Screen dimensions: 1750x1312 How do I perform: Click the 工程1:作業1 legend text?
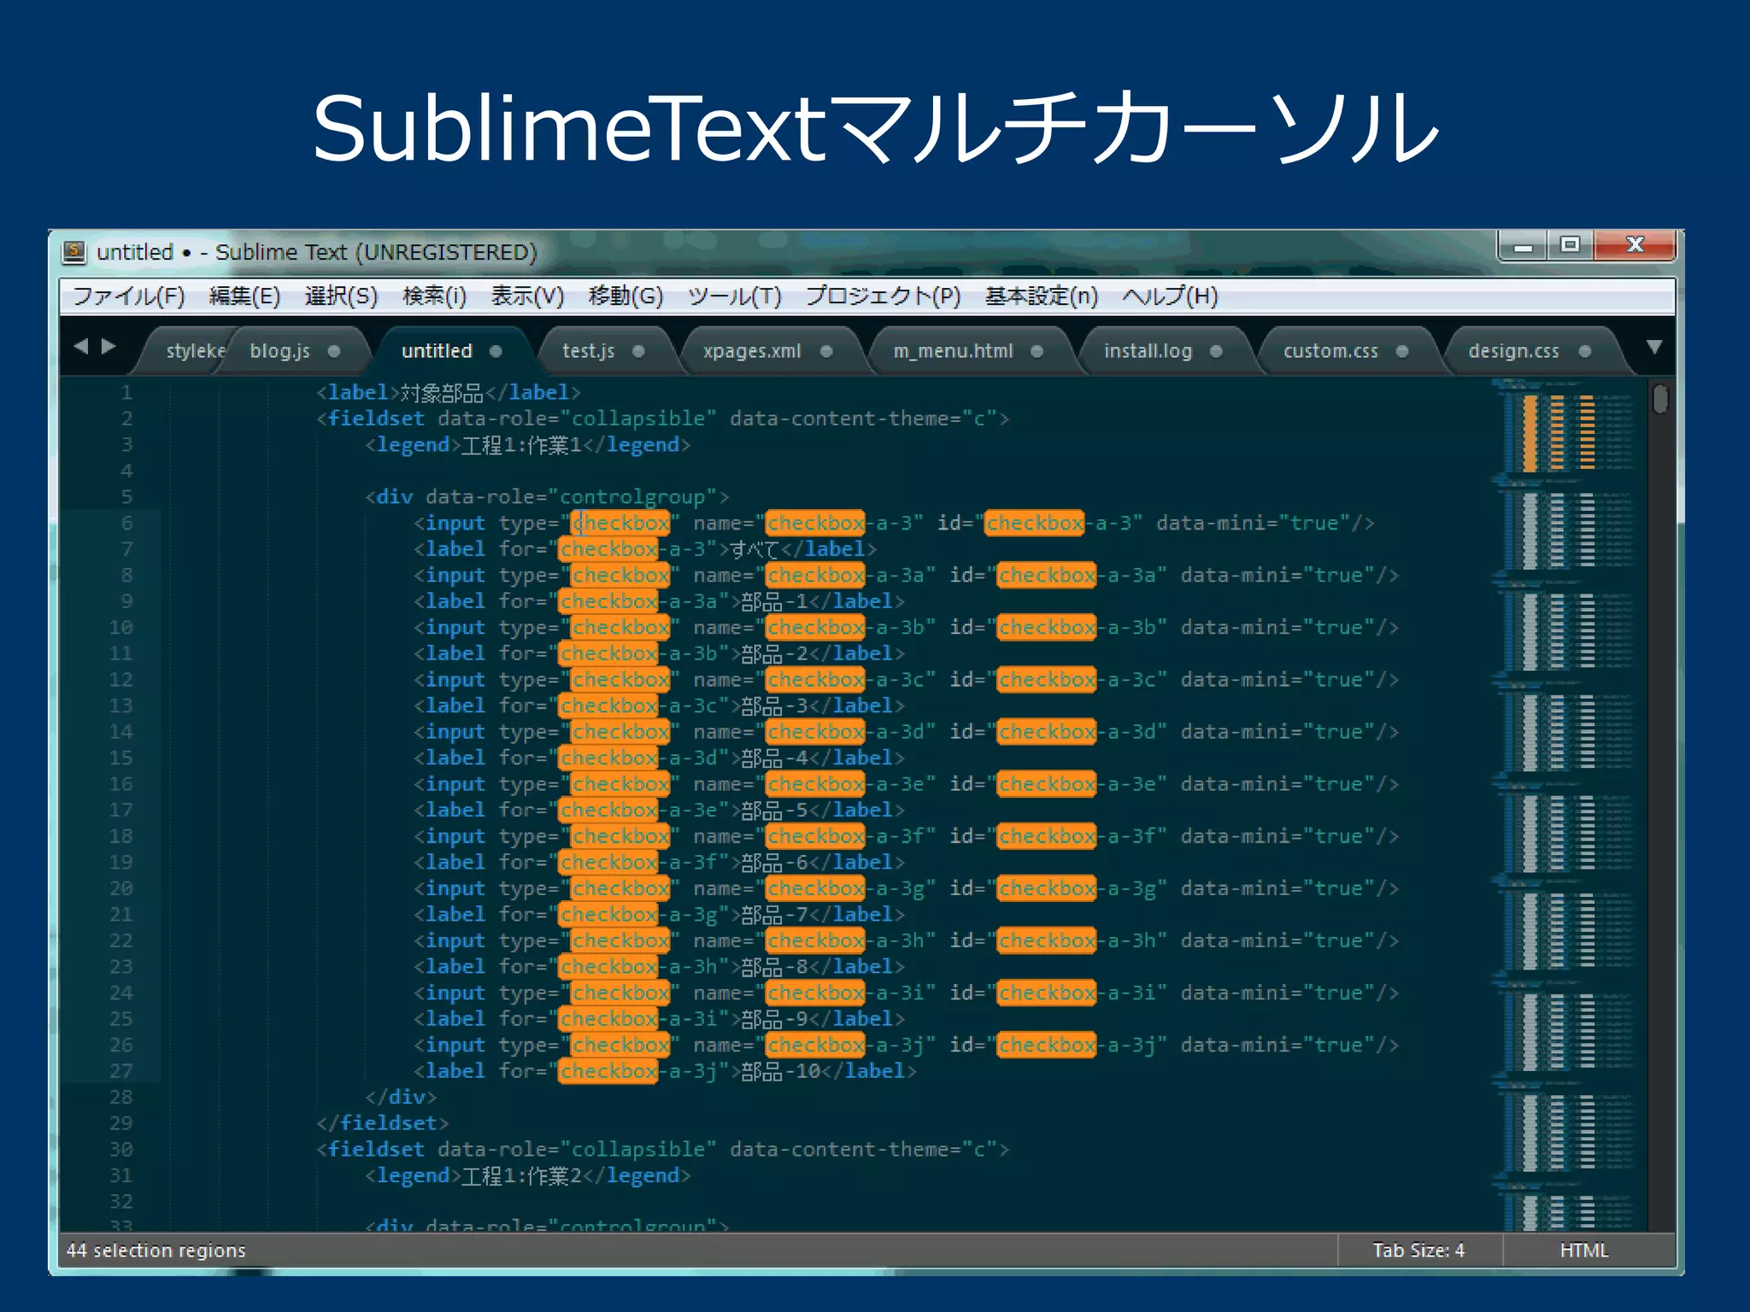(521, 445)
